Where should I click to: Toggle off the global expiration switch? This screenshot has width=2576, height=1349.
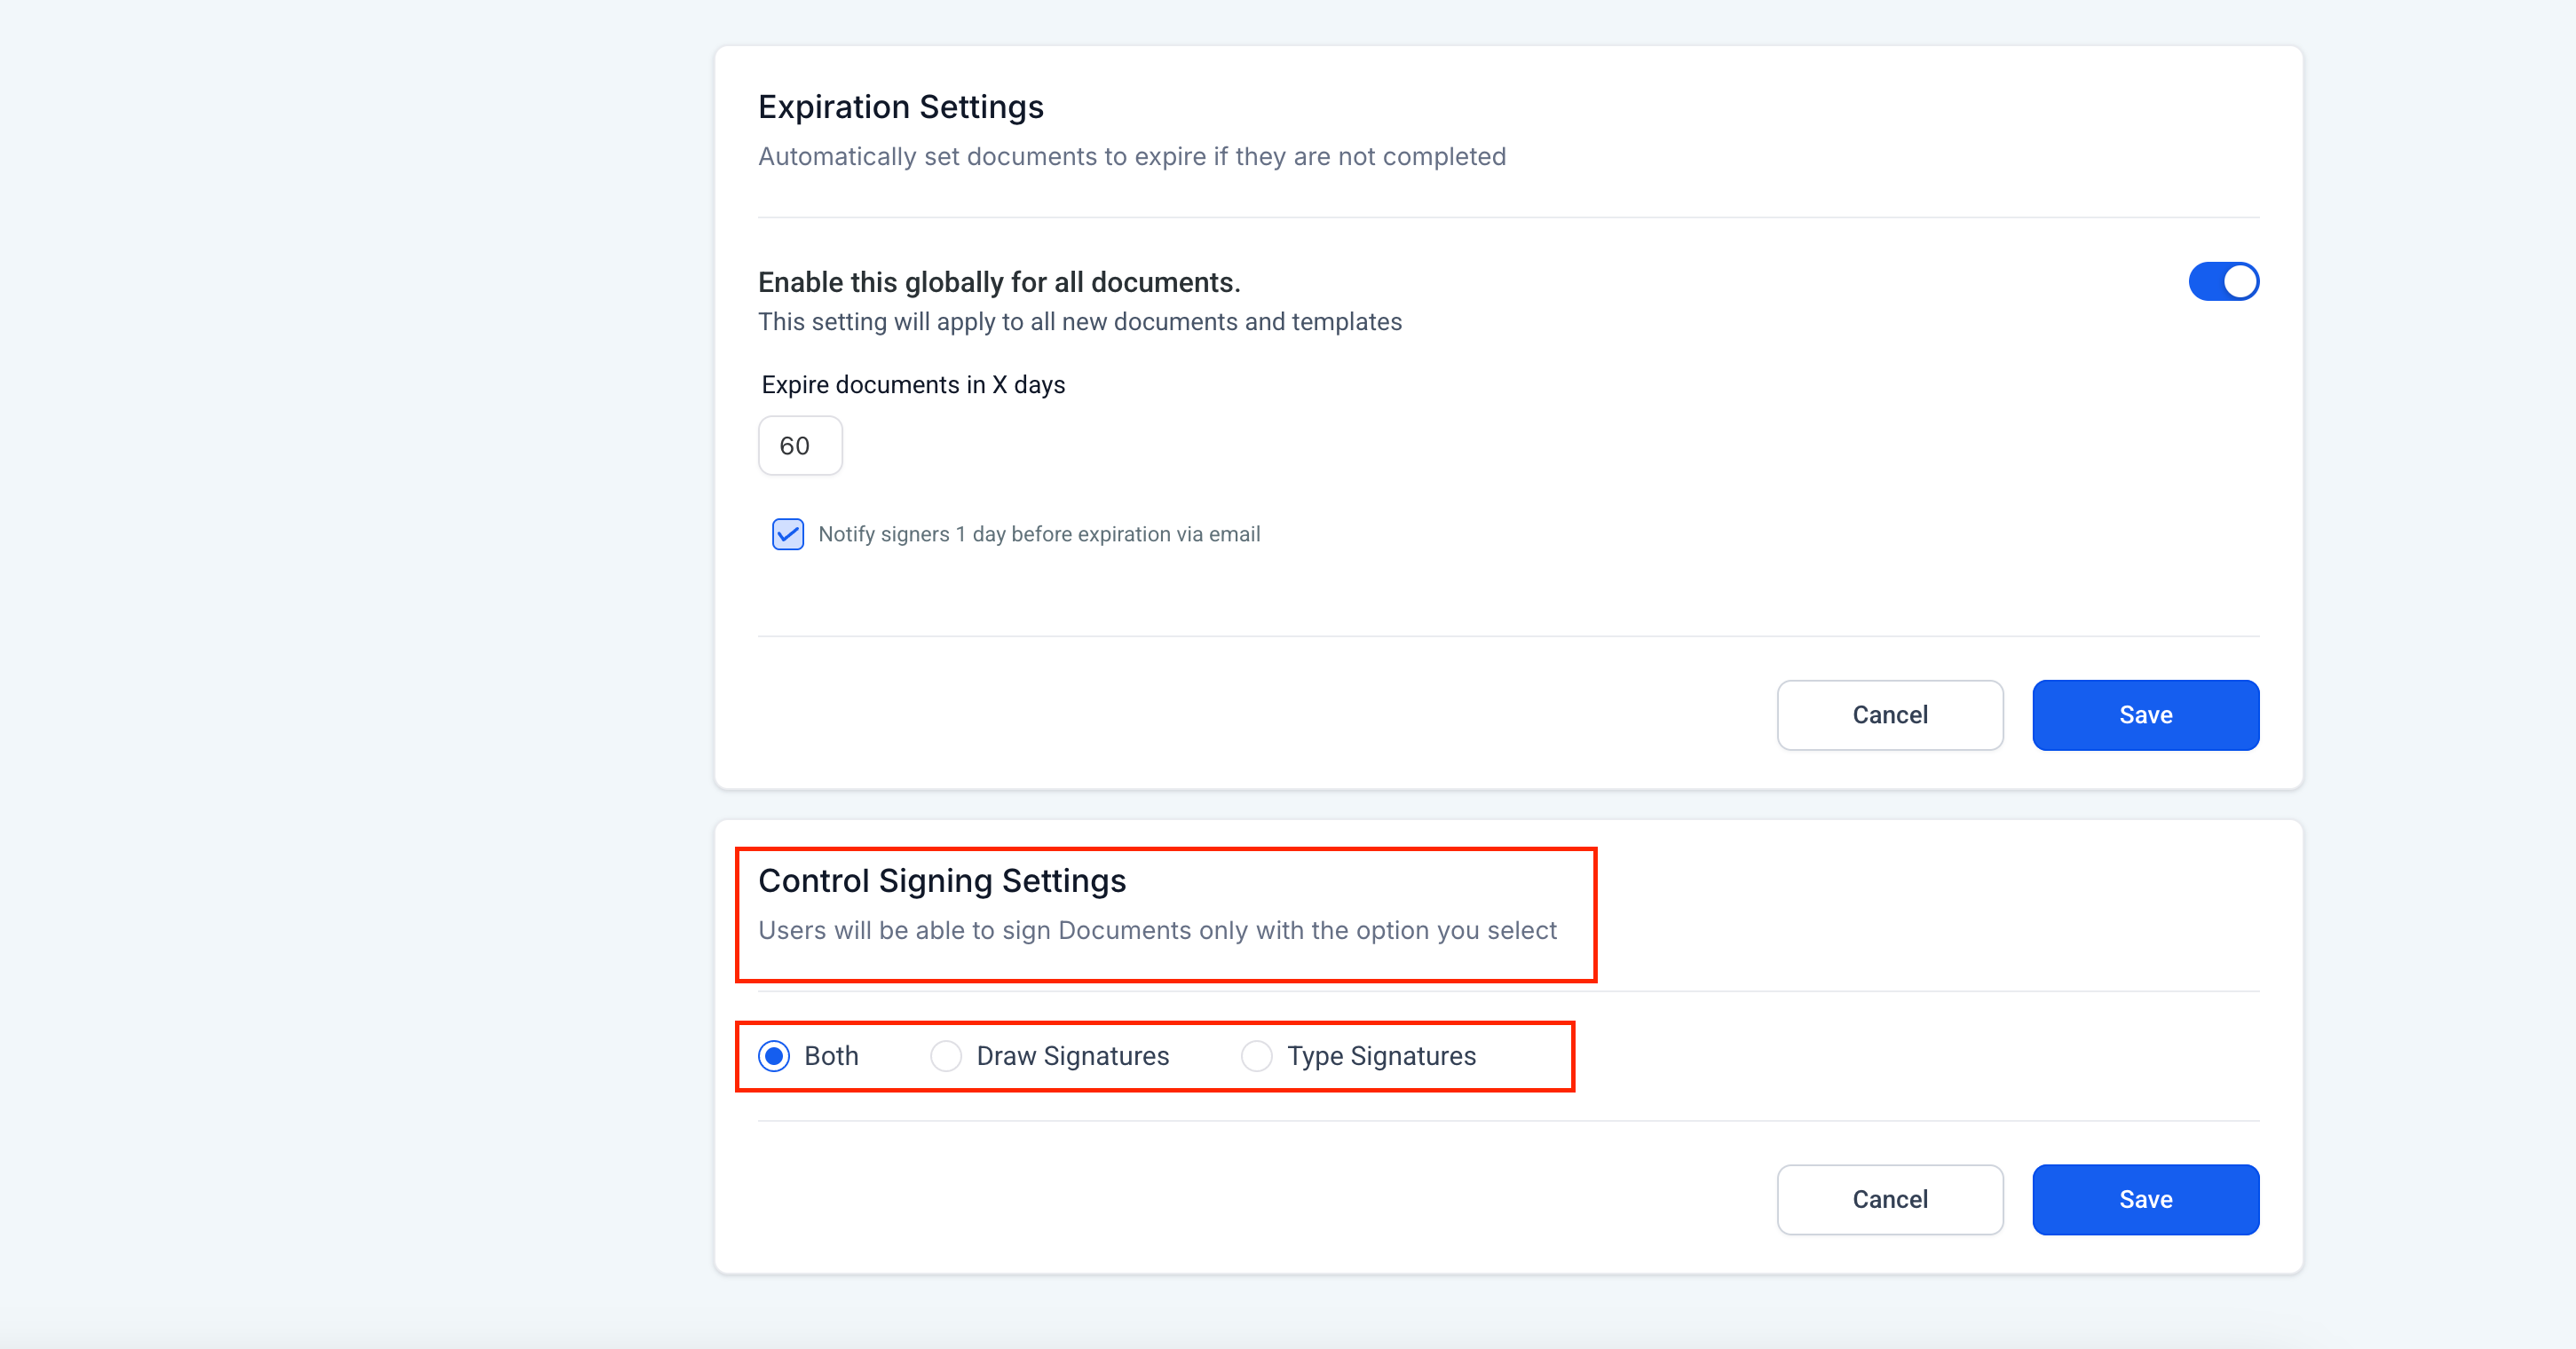pyautogui.click(x=2223, y=281)
